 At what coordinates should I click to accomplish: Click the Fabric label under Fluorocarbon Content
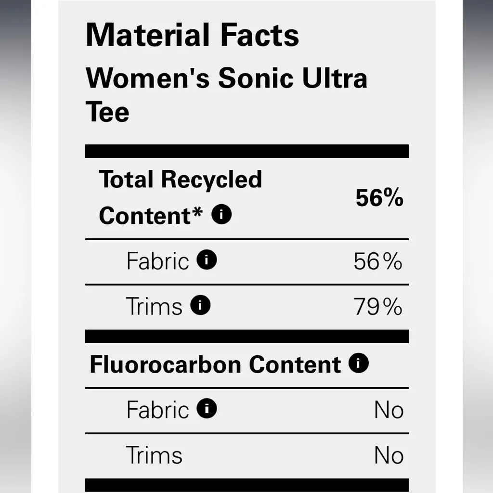click(x=157, y=410)
